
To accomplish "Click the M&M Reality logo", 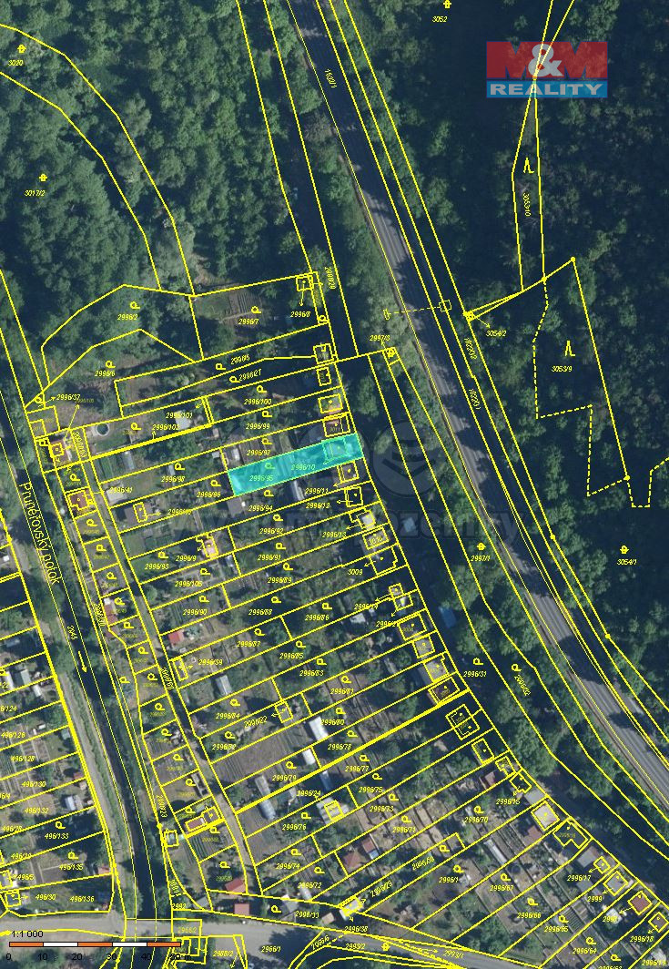I will click(546, 68).
